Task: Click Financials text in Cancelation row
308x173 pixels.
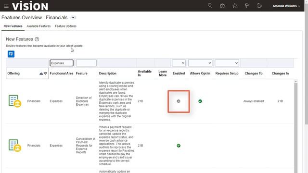Action: click(x=34, y=146)
